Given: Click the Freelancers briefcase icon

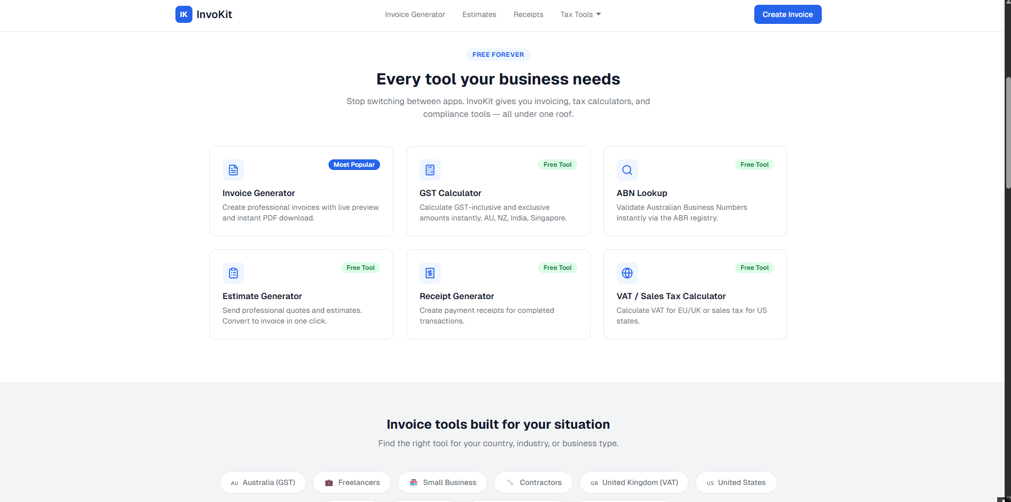Looking at the screenshot, I should pos(329,483).
